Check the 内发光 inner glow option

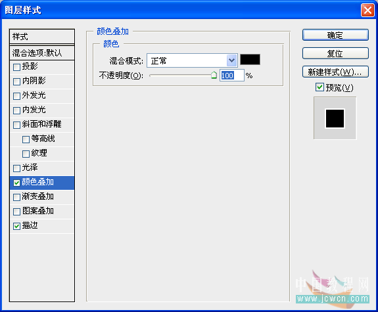click(16, 110)
